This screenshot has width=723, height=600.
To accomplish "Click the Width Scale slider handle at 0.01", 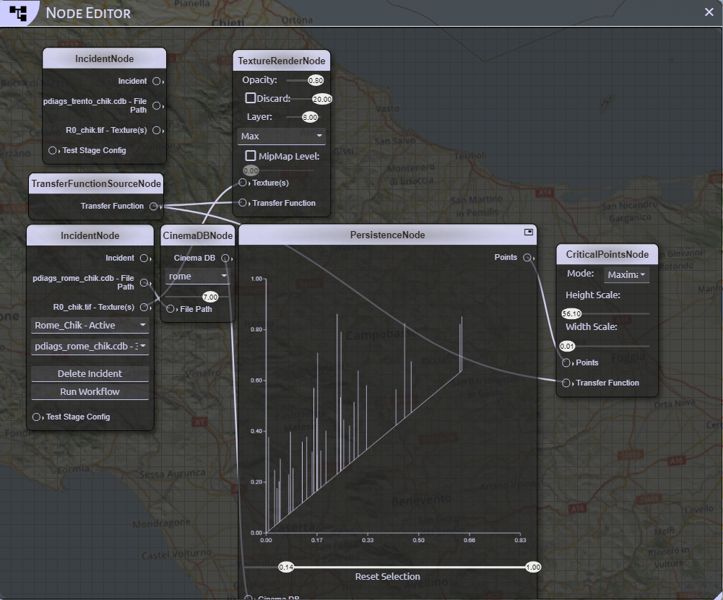I will [567, 346].
